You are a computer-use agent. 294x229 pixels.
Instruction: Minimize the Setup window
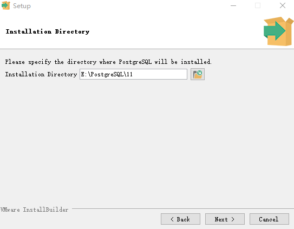click(x=233, y=5)
